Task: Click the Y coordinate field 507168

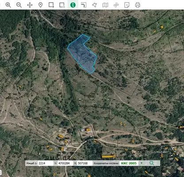Action: pyautogui.click(x=84, y=163)
